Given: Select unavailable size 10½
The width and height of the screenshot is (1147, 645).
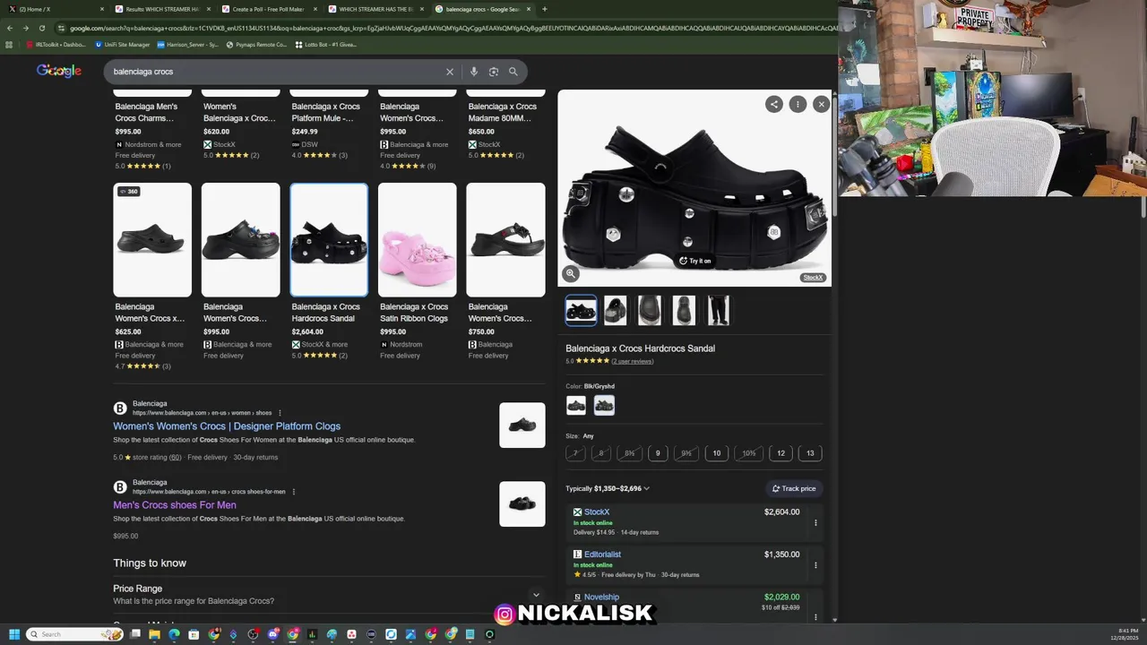Looking at the screenshot, I should (x=748, y=453).
